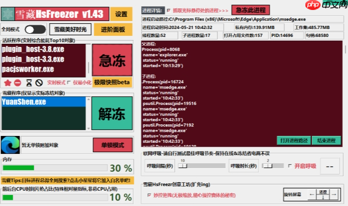Click the rotate screen left arrow
Viewport: 348px width, 206px height.
(x=312, y=195)
